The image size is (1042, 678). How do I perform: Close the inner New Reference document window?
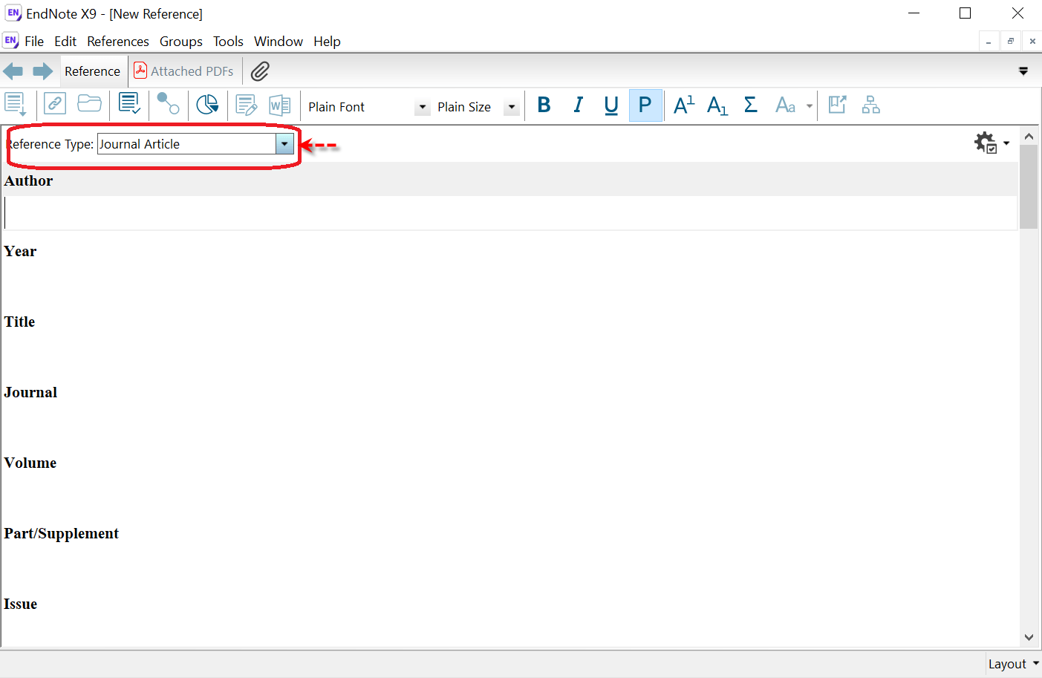pyautogui.click(x=1032, y=42)
